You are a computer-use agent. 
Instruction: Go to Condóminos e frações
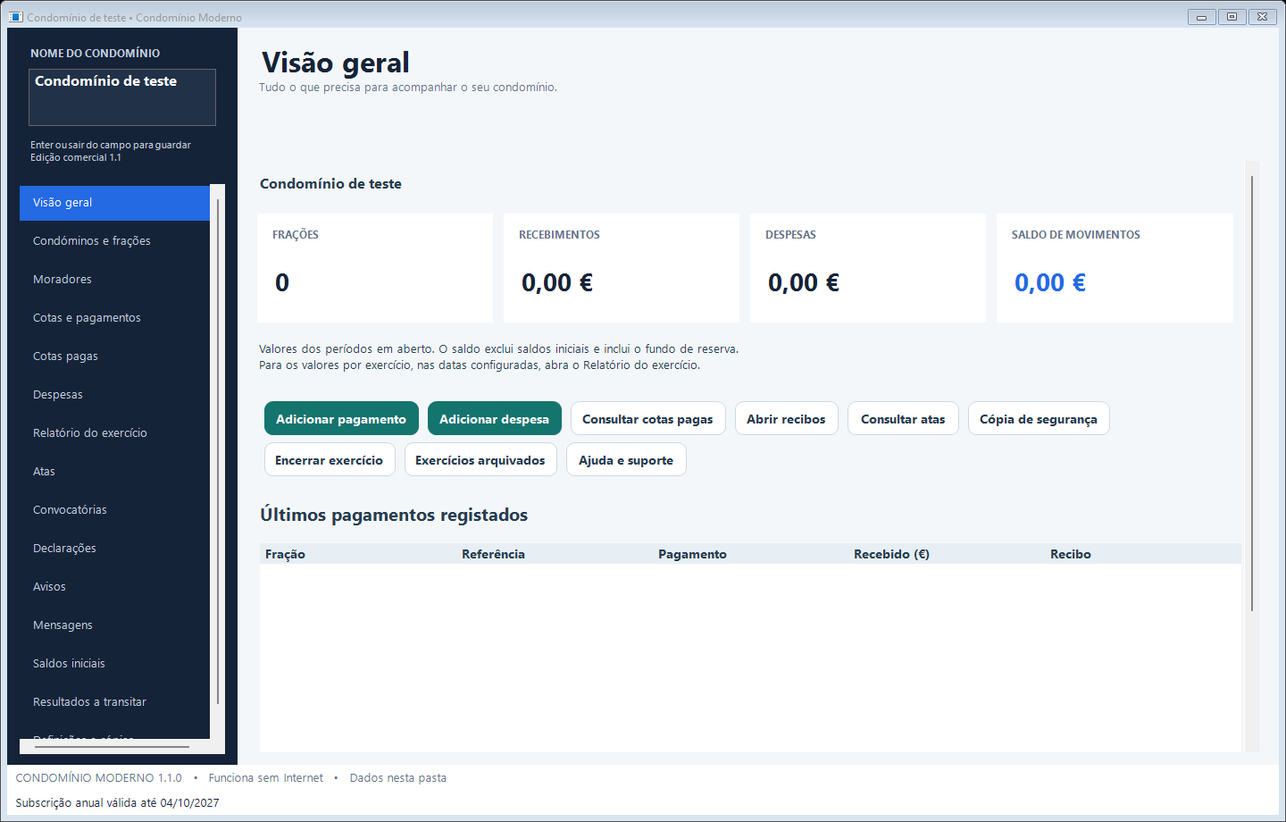(x=114, y=241)
